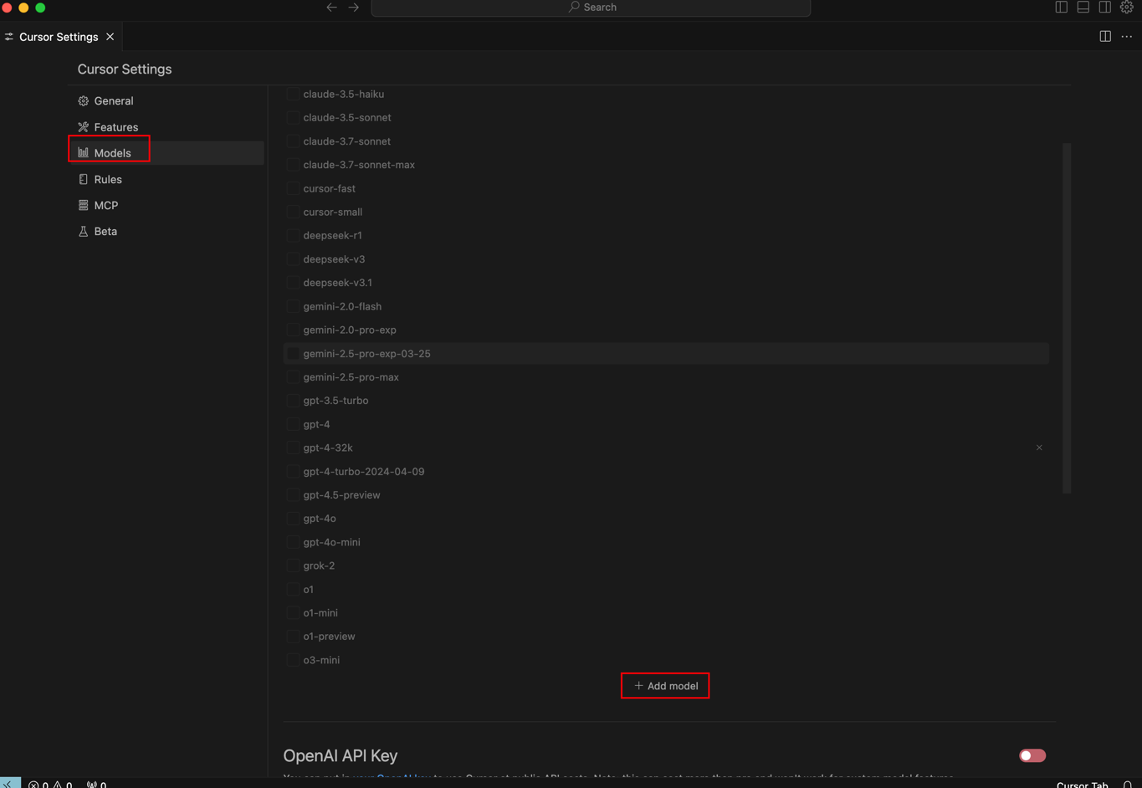This screenshot has width=1142, height=788.
Task: Tick the gpt-4-32k checkbox
Action: click(x=293, y=448)
